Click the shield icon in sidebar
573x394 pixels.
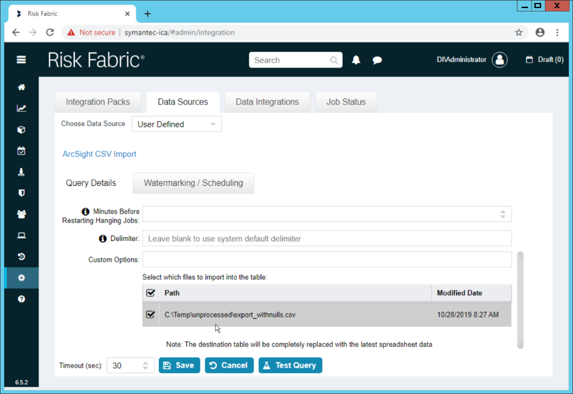click(21, 193)
